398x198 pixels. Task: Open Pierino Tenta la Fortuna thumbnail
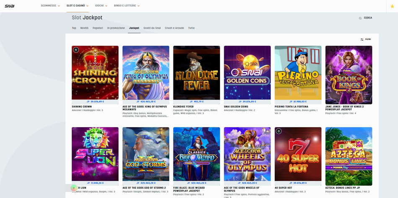tap(298, 73)
